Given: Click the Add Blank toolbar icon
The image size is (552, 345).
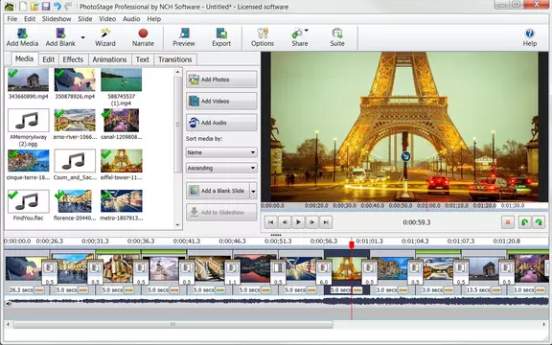Looking at the screenshot, I should (60, 37).
